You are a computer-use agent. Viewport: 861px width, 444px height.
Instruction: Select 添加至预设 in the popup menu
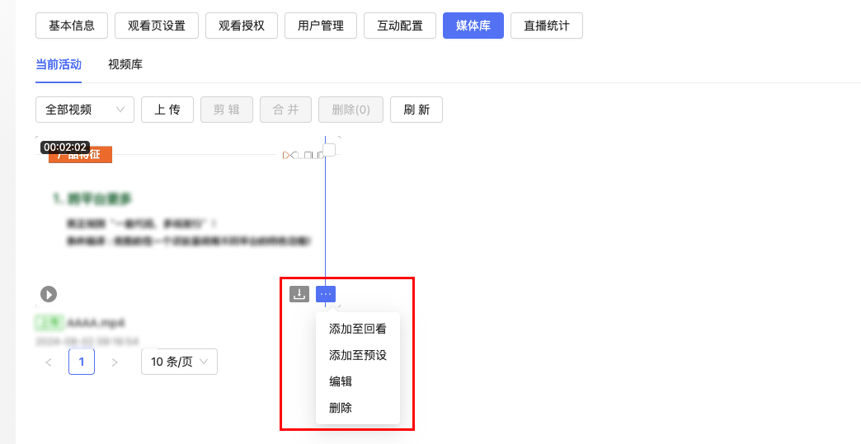pos(357,355)
